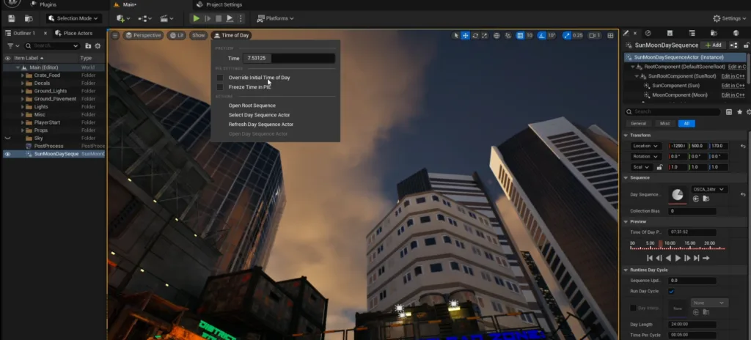Toggle the scale lock icon in Transform

pos(659,167)
